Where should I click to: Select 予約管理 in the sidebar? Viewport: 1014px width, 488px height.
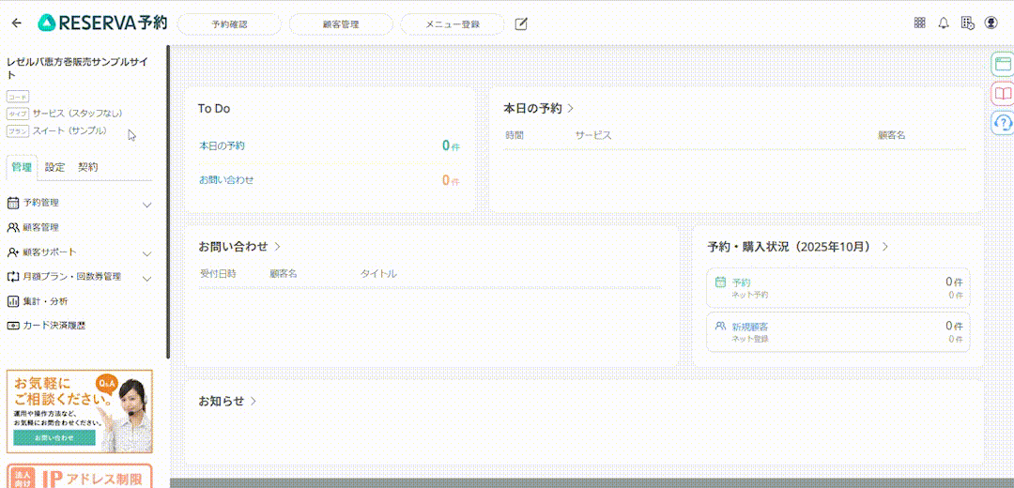click(x=41, y=203)
